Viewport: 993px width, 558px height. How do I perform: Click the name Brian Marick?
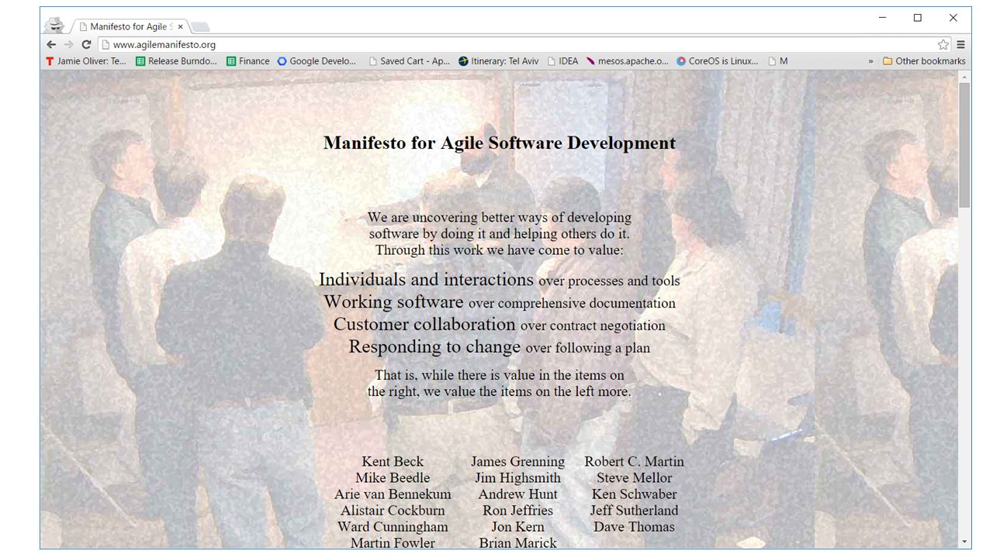point(517,542)
